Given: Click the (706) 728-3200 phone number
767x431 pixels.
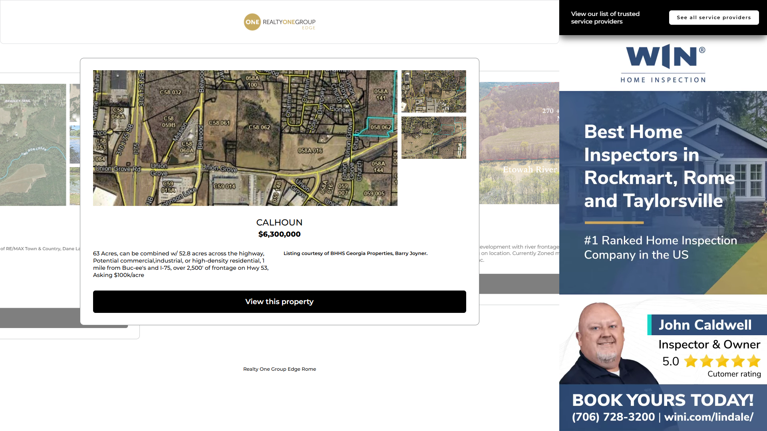Looking at the screenshot, I should click(x=613, y=417).
